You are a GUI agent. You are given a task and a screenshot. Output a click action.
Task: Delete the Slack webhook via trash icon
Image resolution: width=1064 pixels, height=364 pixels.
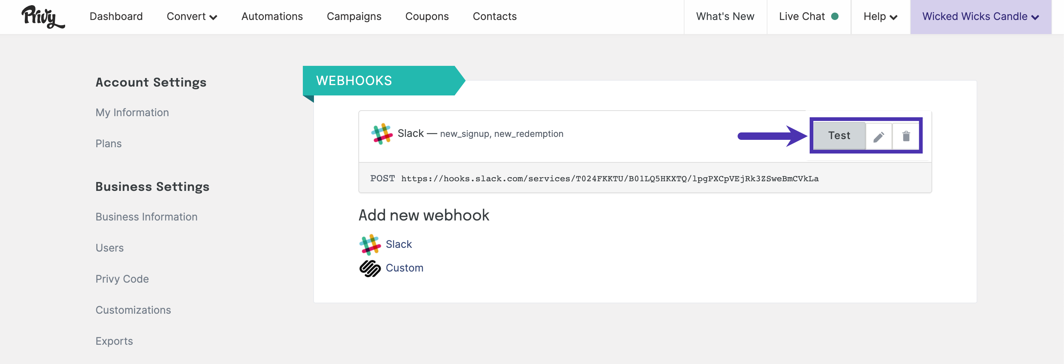pos(906,136)
